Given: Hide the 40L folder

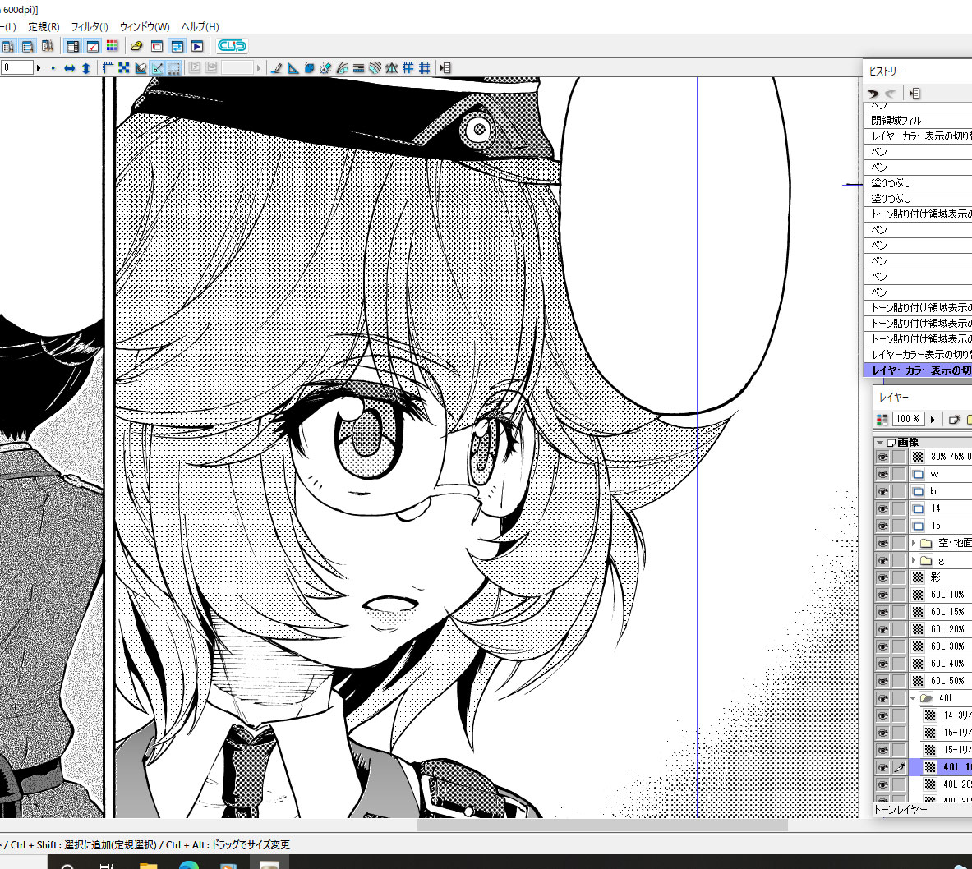Looking at the screenshot, I should coord(882,698).
